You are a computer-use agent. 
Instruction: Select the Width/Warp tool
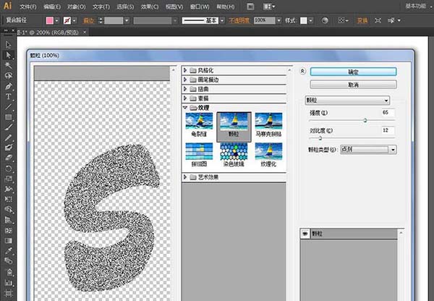point(8,189)
